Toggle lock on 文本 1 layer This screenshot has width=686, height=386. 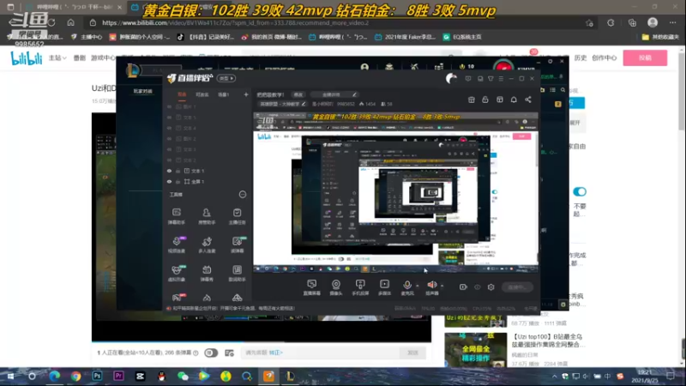pyautogui.click(x=178, y=171)
